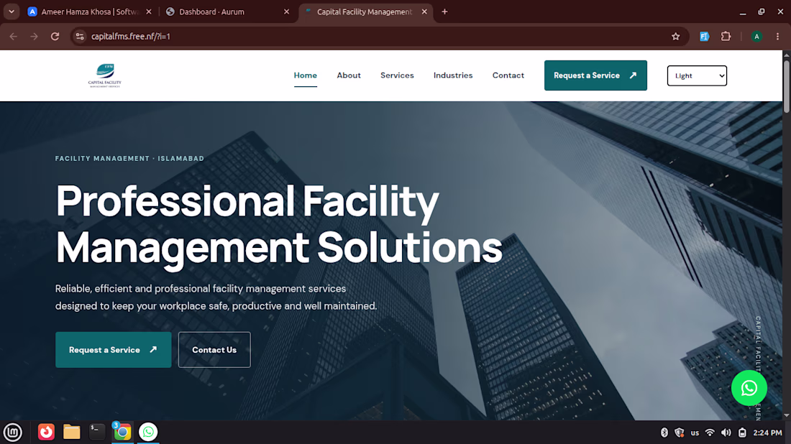
Task: Close the Ameer Hamza Khosa tab
Action: point(149,11)
